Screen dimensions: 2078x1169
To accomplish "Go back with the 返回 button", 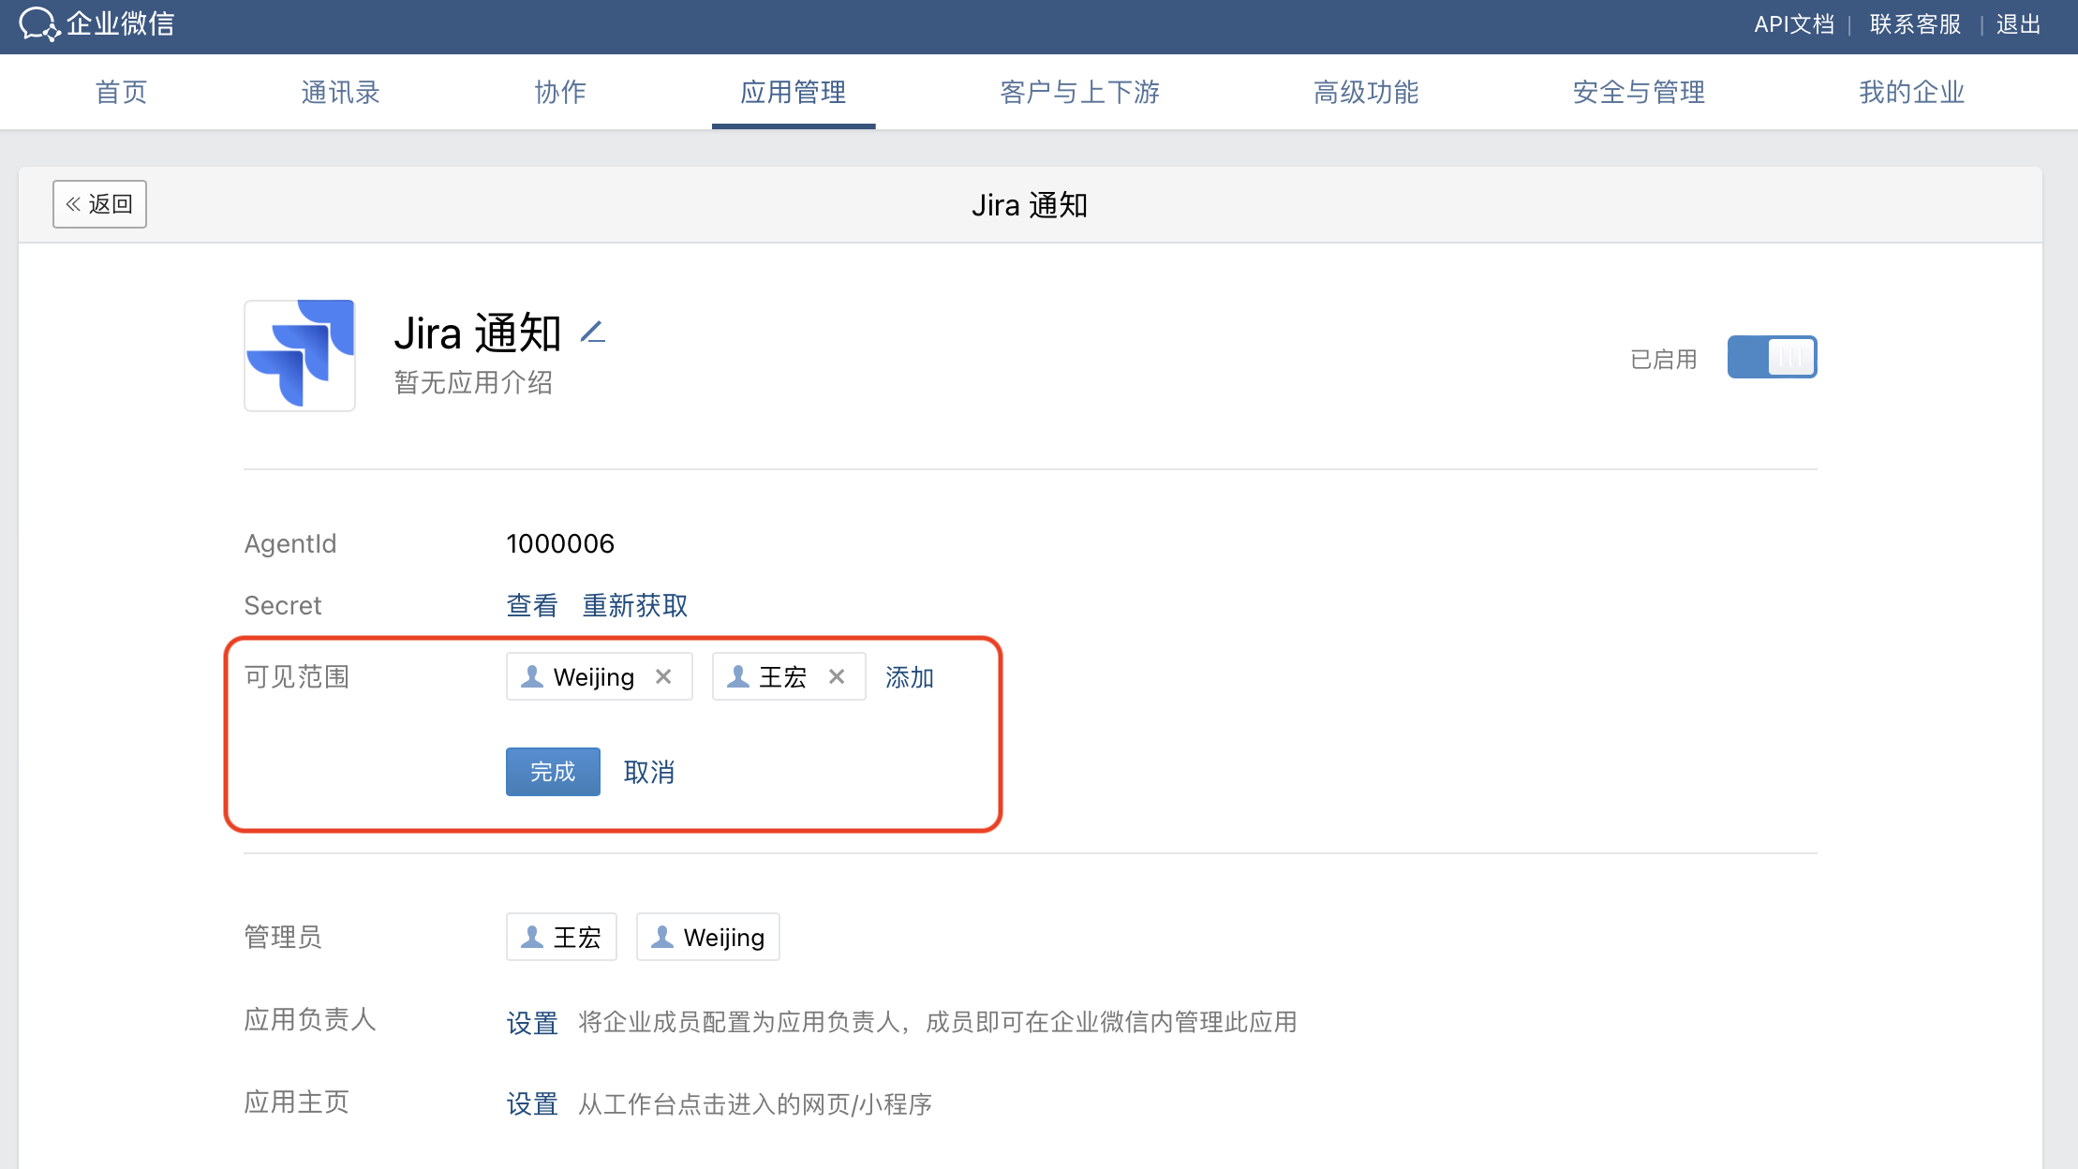I will coord(99,204).
